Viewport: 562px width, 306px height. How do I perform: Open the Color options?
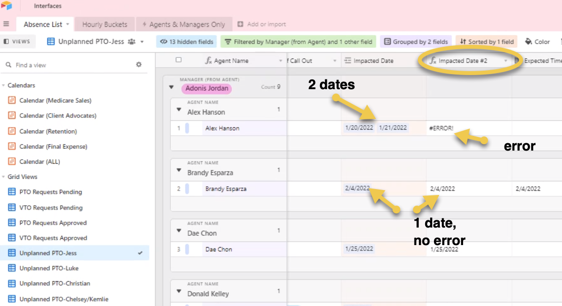coord(537,41)
